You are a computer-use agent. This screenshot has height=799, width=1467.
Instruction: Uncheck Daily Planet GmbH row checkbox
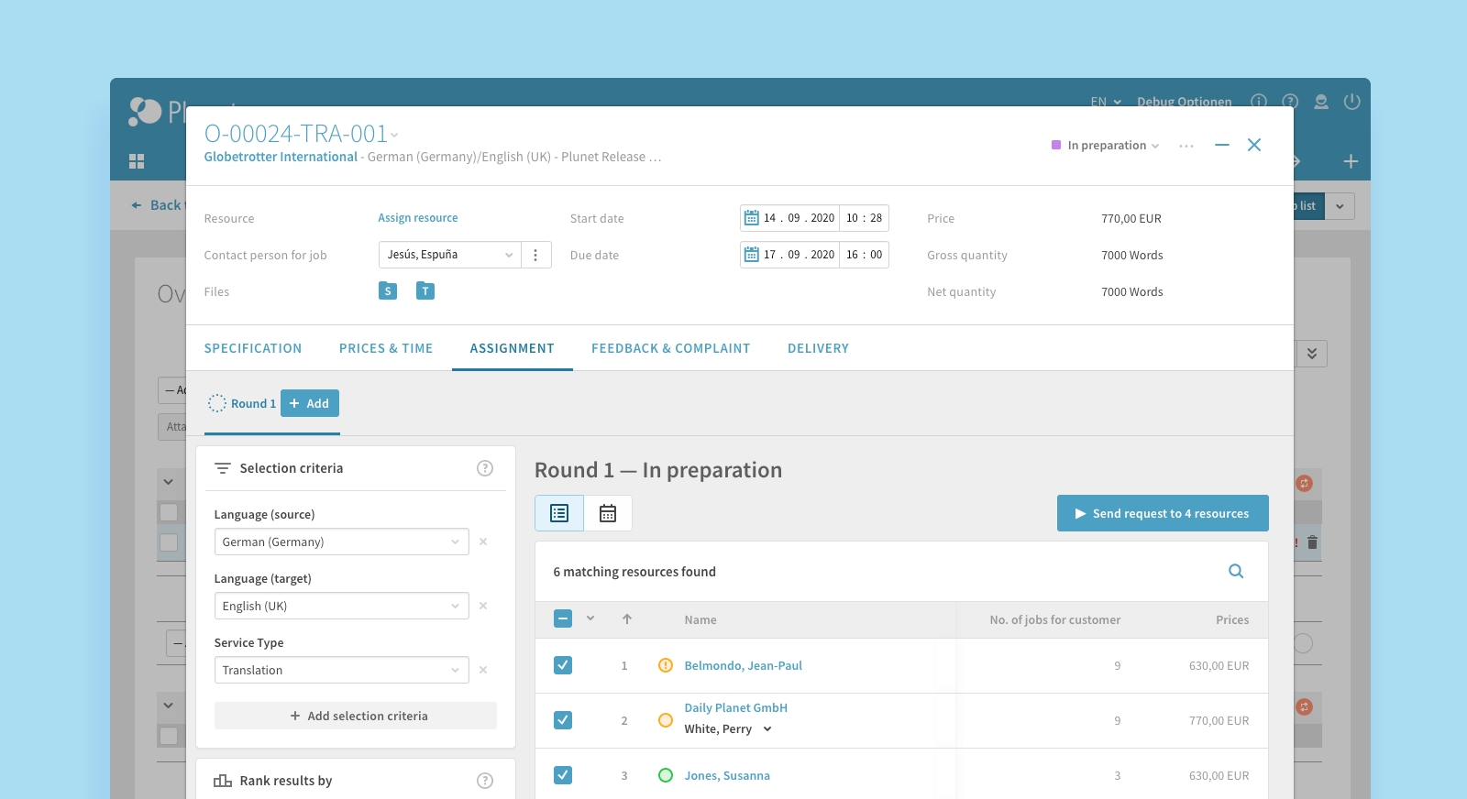point(563,720)
